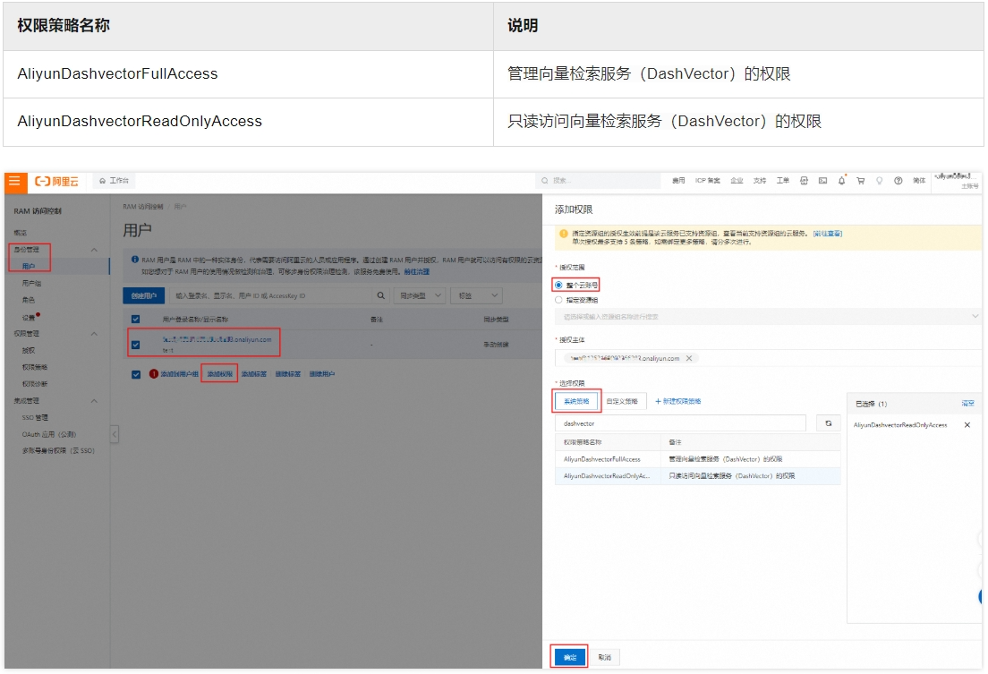Open the orange hamburger menu icon
The width and height of the screenshot is (988, 674).
click(x=13, y=181)
